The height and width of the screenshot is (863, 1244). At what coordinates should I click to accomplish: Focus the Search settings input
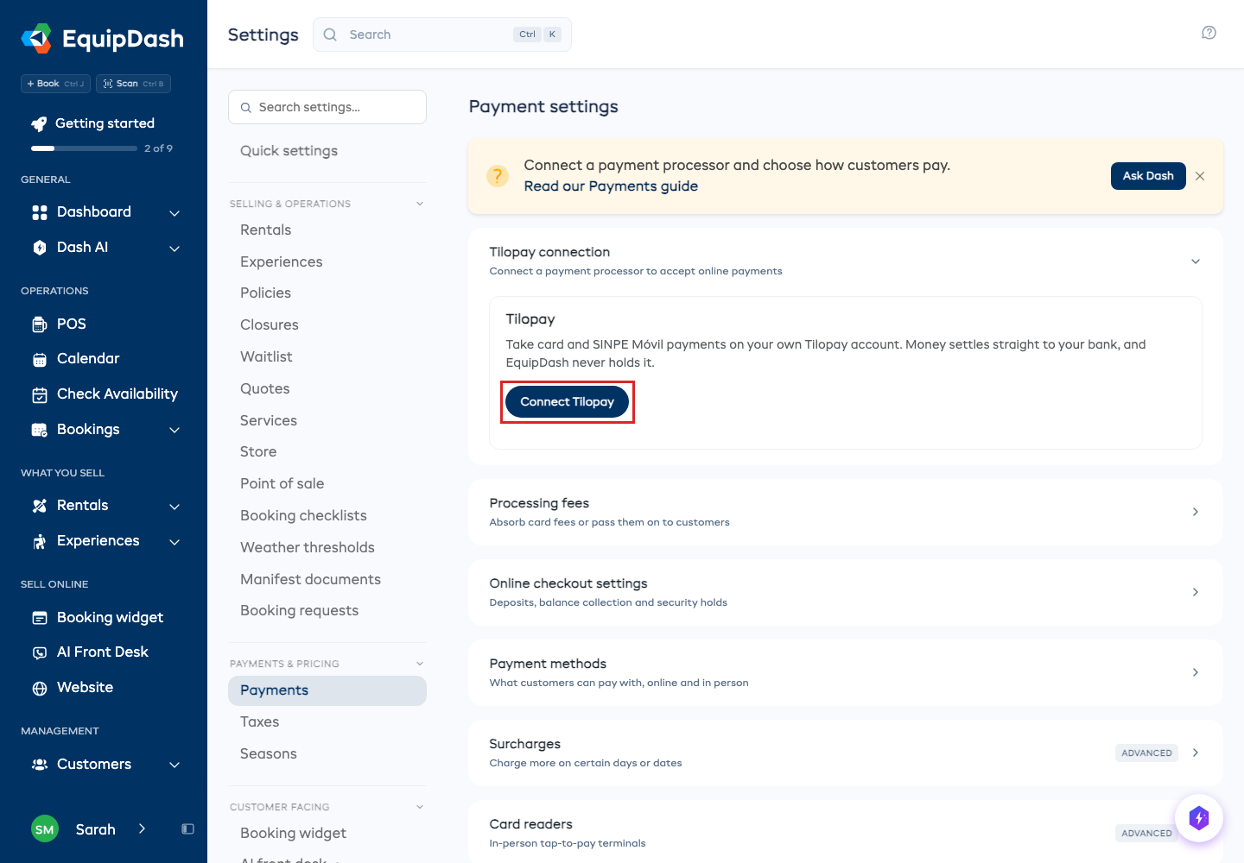tap(327, 107)
